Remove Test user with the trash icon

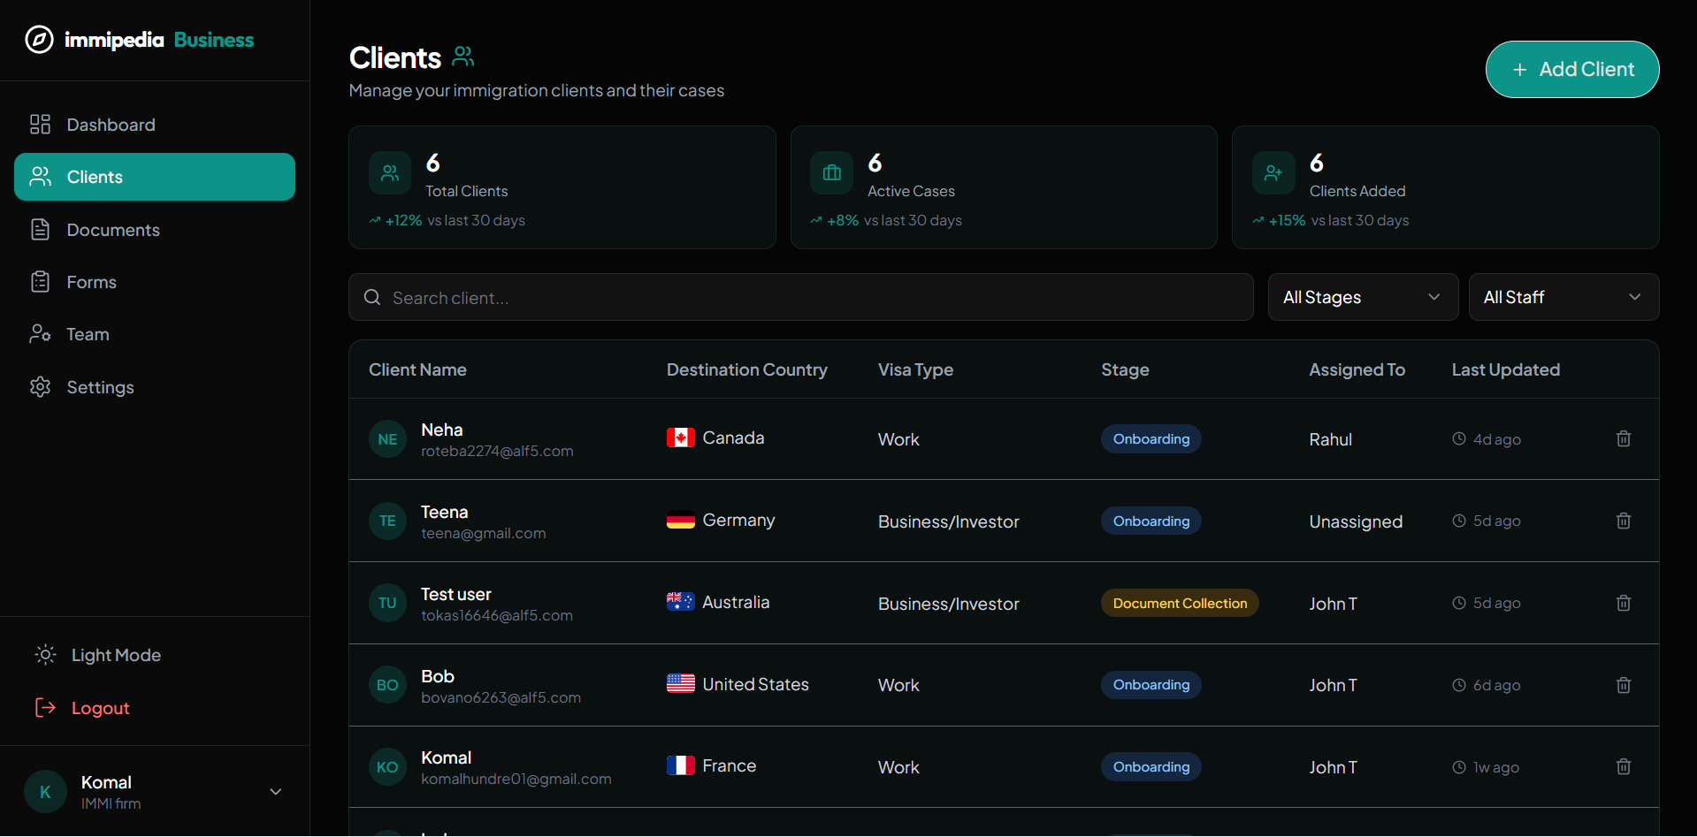pyautogui.click(x=1624, y=603)
